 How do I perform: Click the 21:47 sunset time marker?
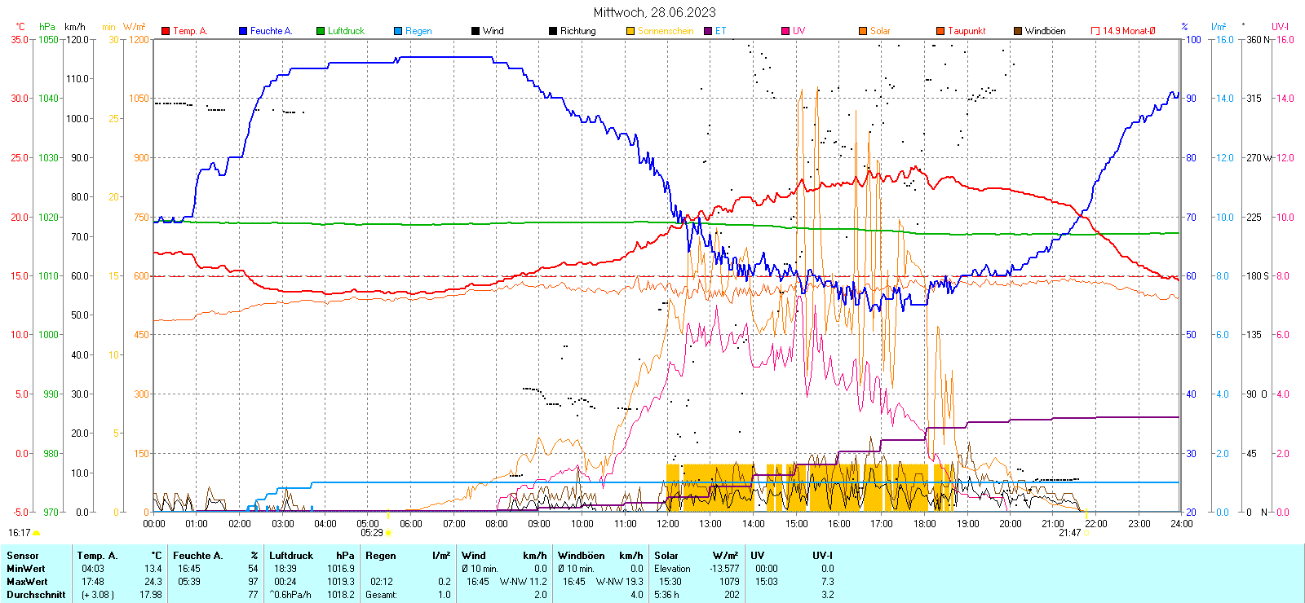pos(1069,533)
